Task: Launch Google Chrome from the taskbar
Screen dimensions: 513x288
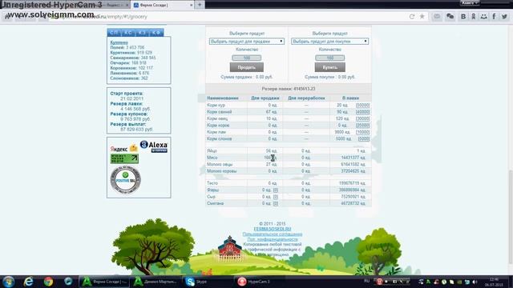Action: pyautogui.click(x=48, y=282)
